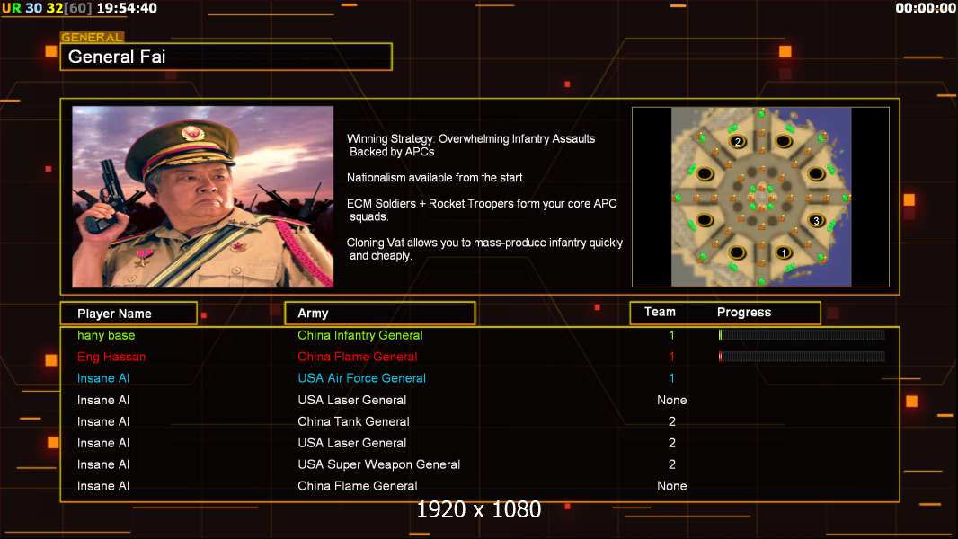
Task: Click the General Fai portrait image
Action: [203, 197]
